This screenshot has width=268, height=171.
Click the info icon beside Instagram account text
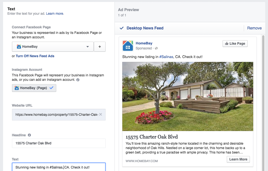[x=78, y=80]
